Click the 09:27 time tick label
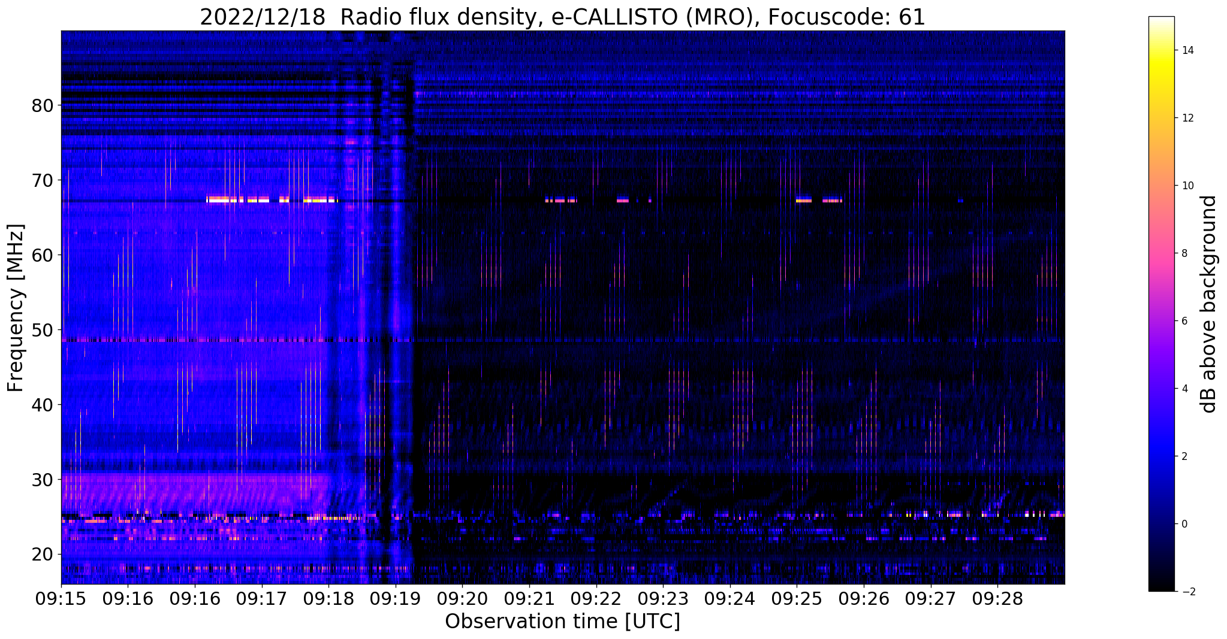This screenshot has height=639, width=1227. [x=931, y=599]
